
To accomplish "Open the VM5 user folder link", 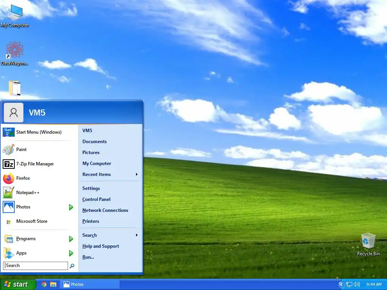I will click(87, 130).
